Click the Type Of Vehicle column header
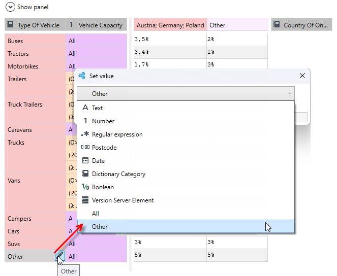 coord(35,24)
